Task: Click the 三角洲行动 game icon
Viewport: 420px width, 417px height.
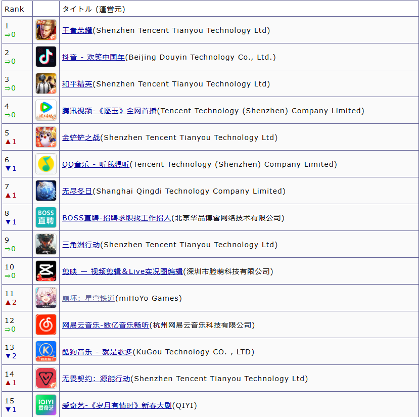Action: [x=46, y=244]
